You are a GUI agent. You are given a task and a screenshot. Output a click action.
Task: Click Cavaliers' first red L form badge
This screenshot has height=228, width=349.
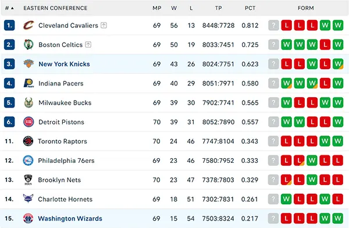coord(286,26)
